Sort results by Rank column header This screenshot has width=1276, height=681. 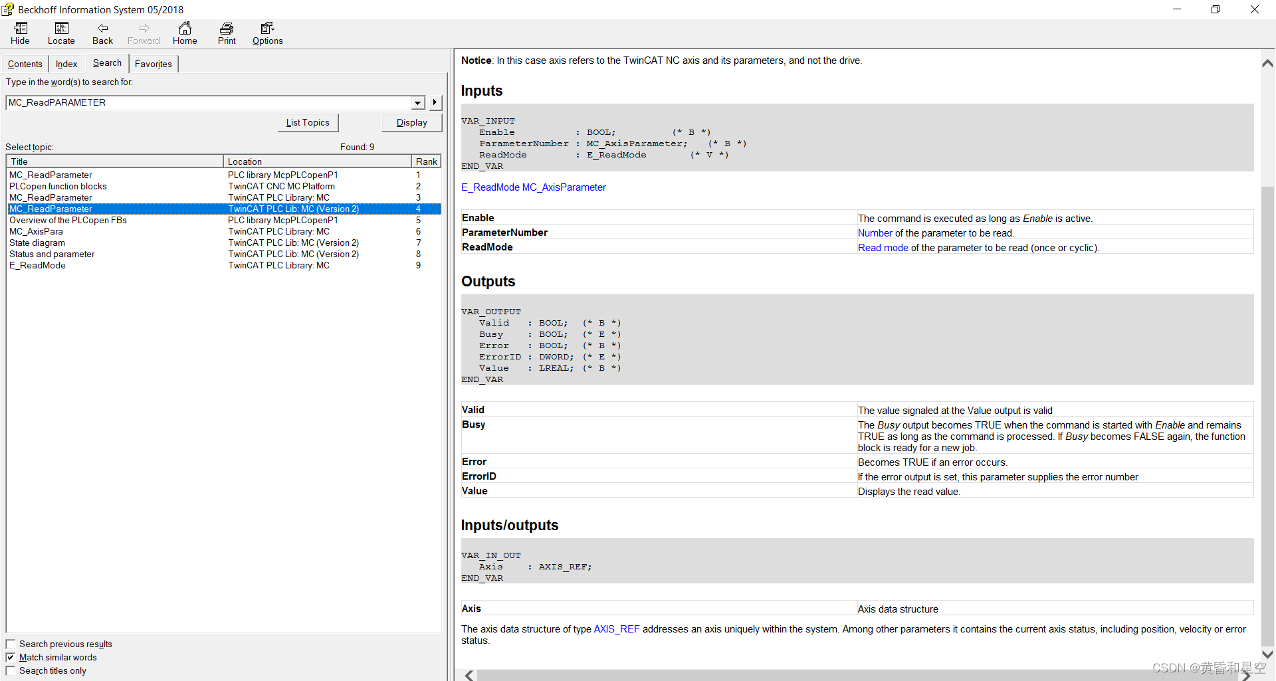click(x=426, y=161)
